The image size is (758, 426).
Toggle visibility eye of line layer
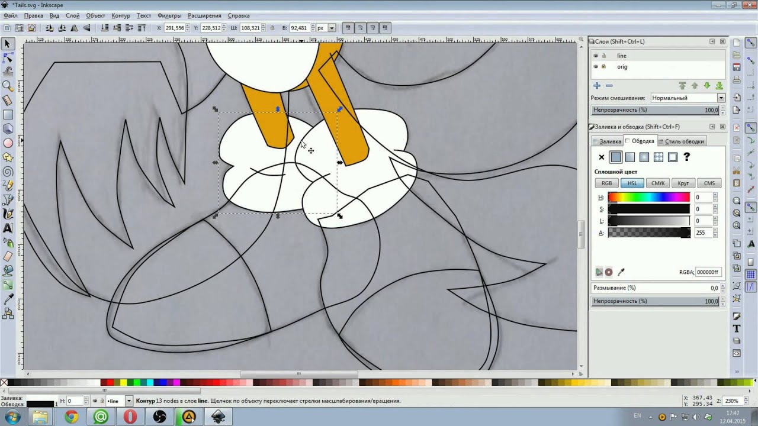[x=596, y=56]
